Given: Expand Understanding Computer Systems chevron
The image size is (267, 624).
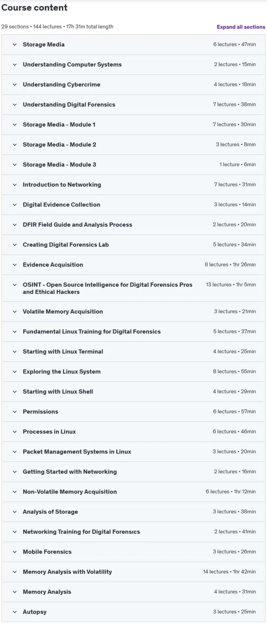Looking at the screenshot, I should [x=15, y=65].
